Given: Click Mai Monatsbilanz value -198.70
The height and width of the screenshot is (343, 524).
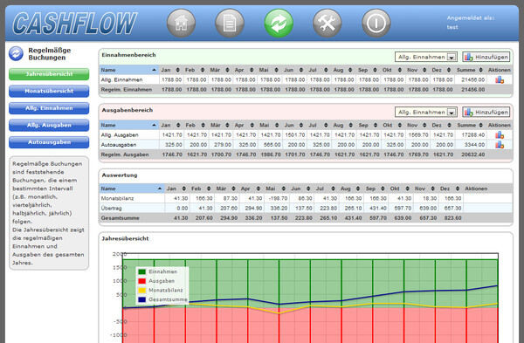Looking at the screenshot, I should [278, 198].
